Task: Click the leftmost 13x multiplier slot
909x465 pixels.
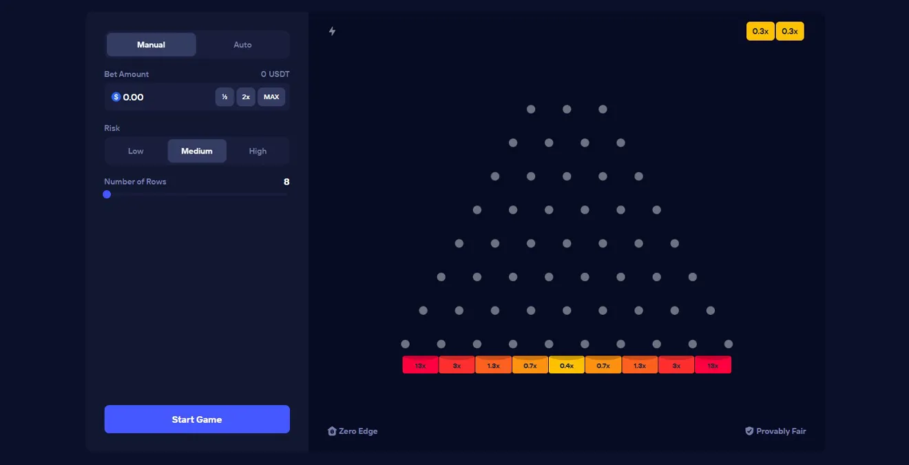Action: coord(420,364)
